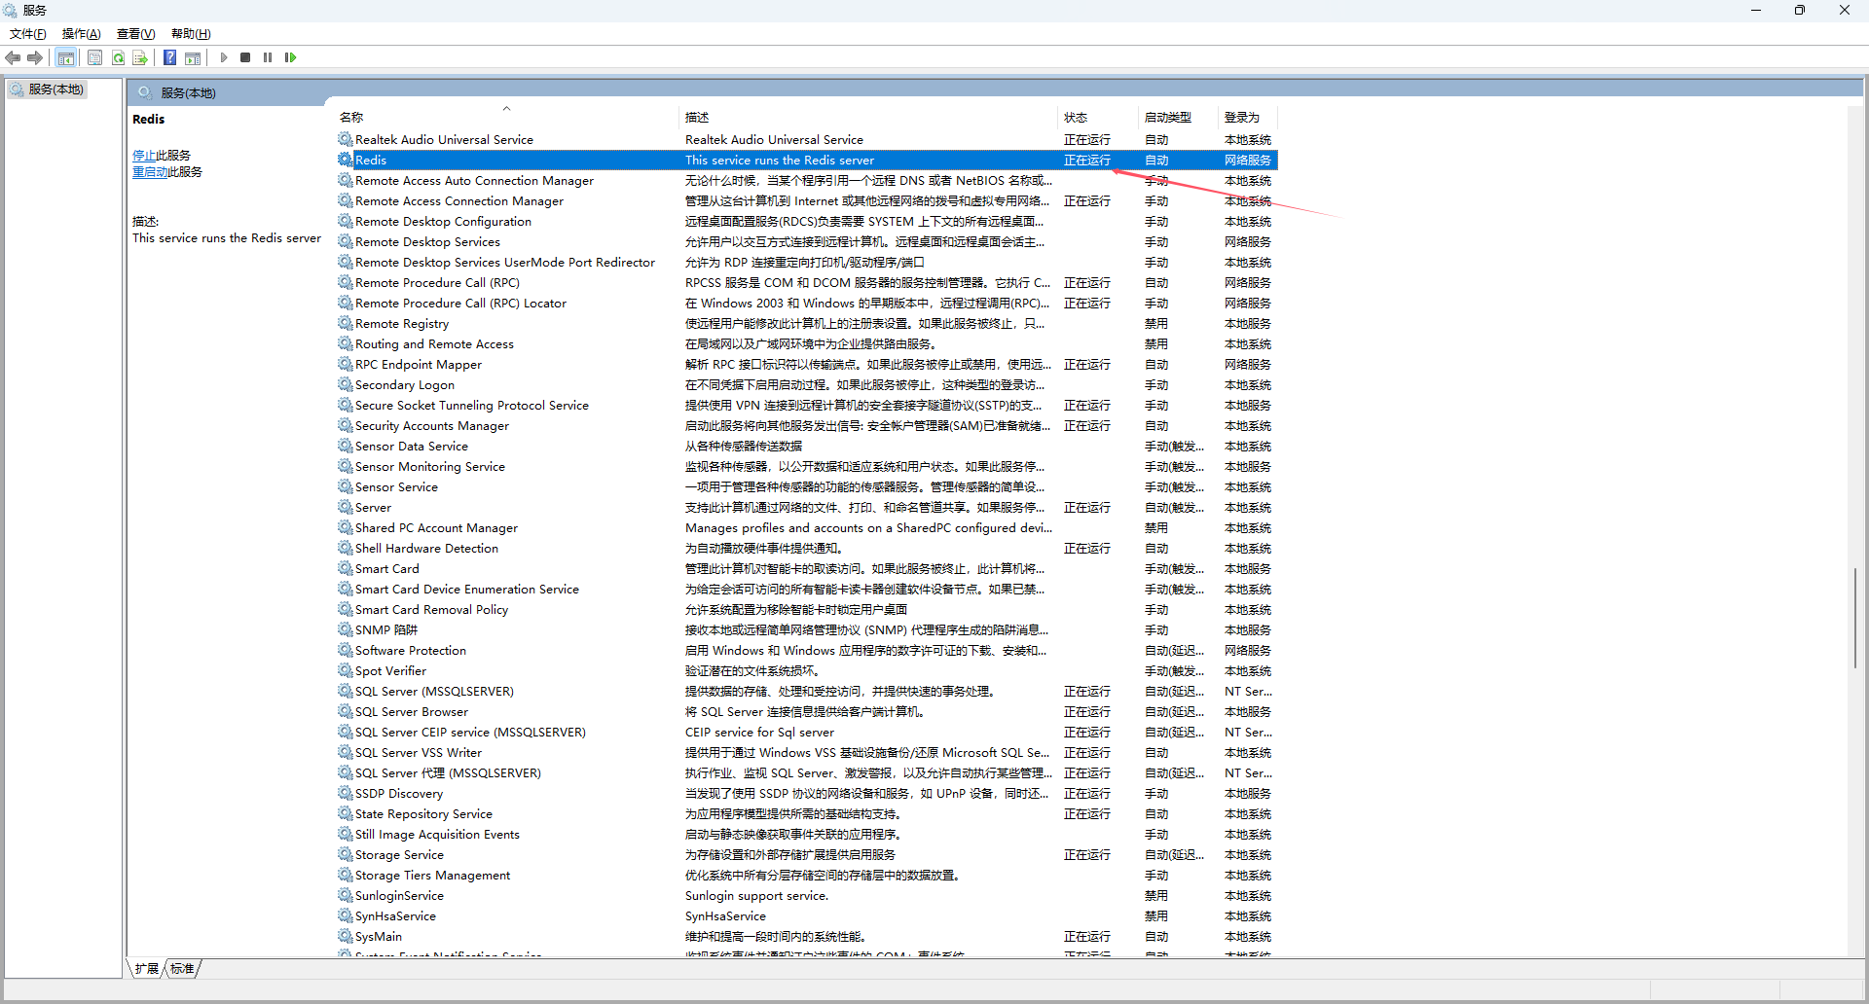Open Help with the blue question-mark icon

tap(169, 57)
